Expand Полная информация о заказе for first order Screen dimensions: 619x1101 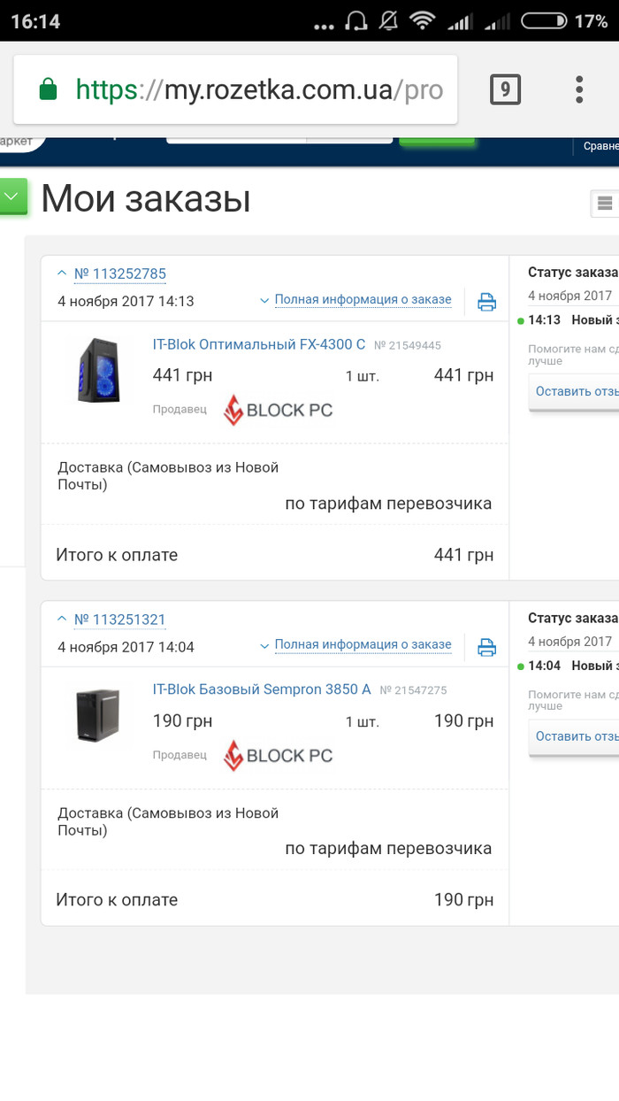click(363, 300)
